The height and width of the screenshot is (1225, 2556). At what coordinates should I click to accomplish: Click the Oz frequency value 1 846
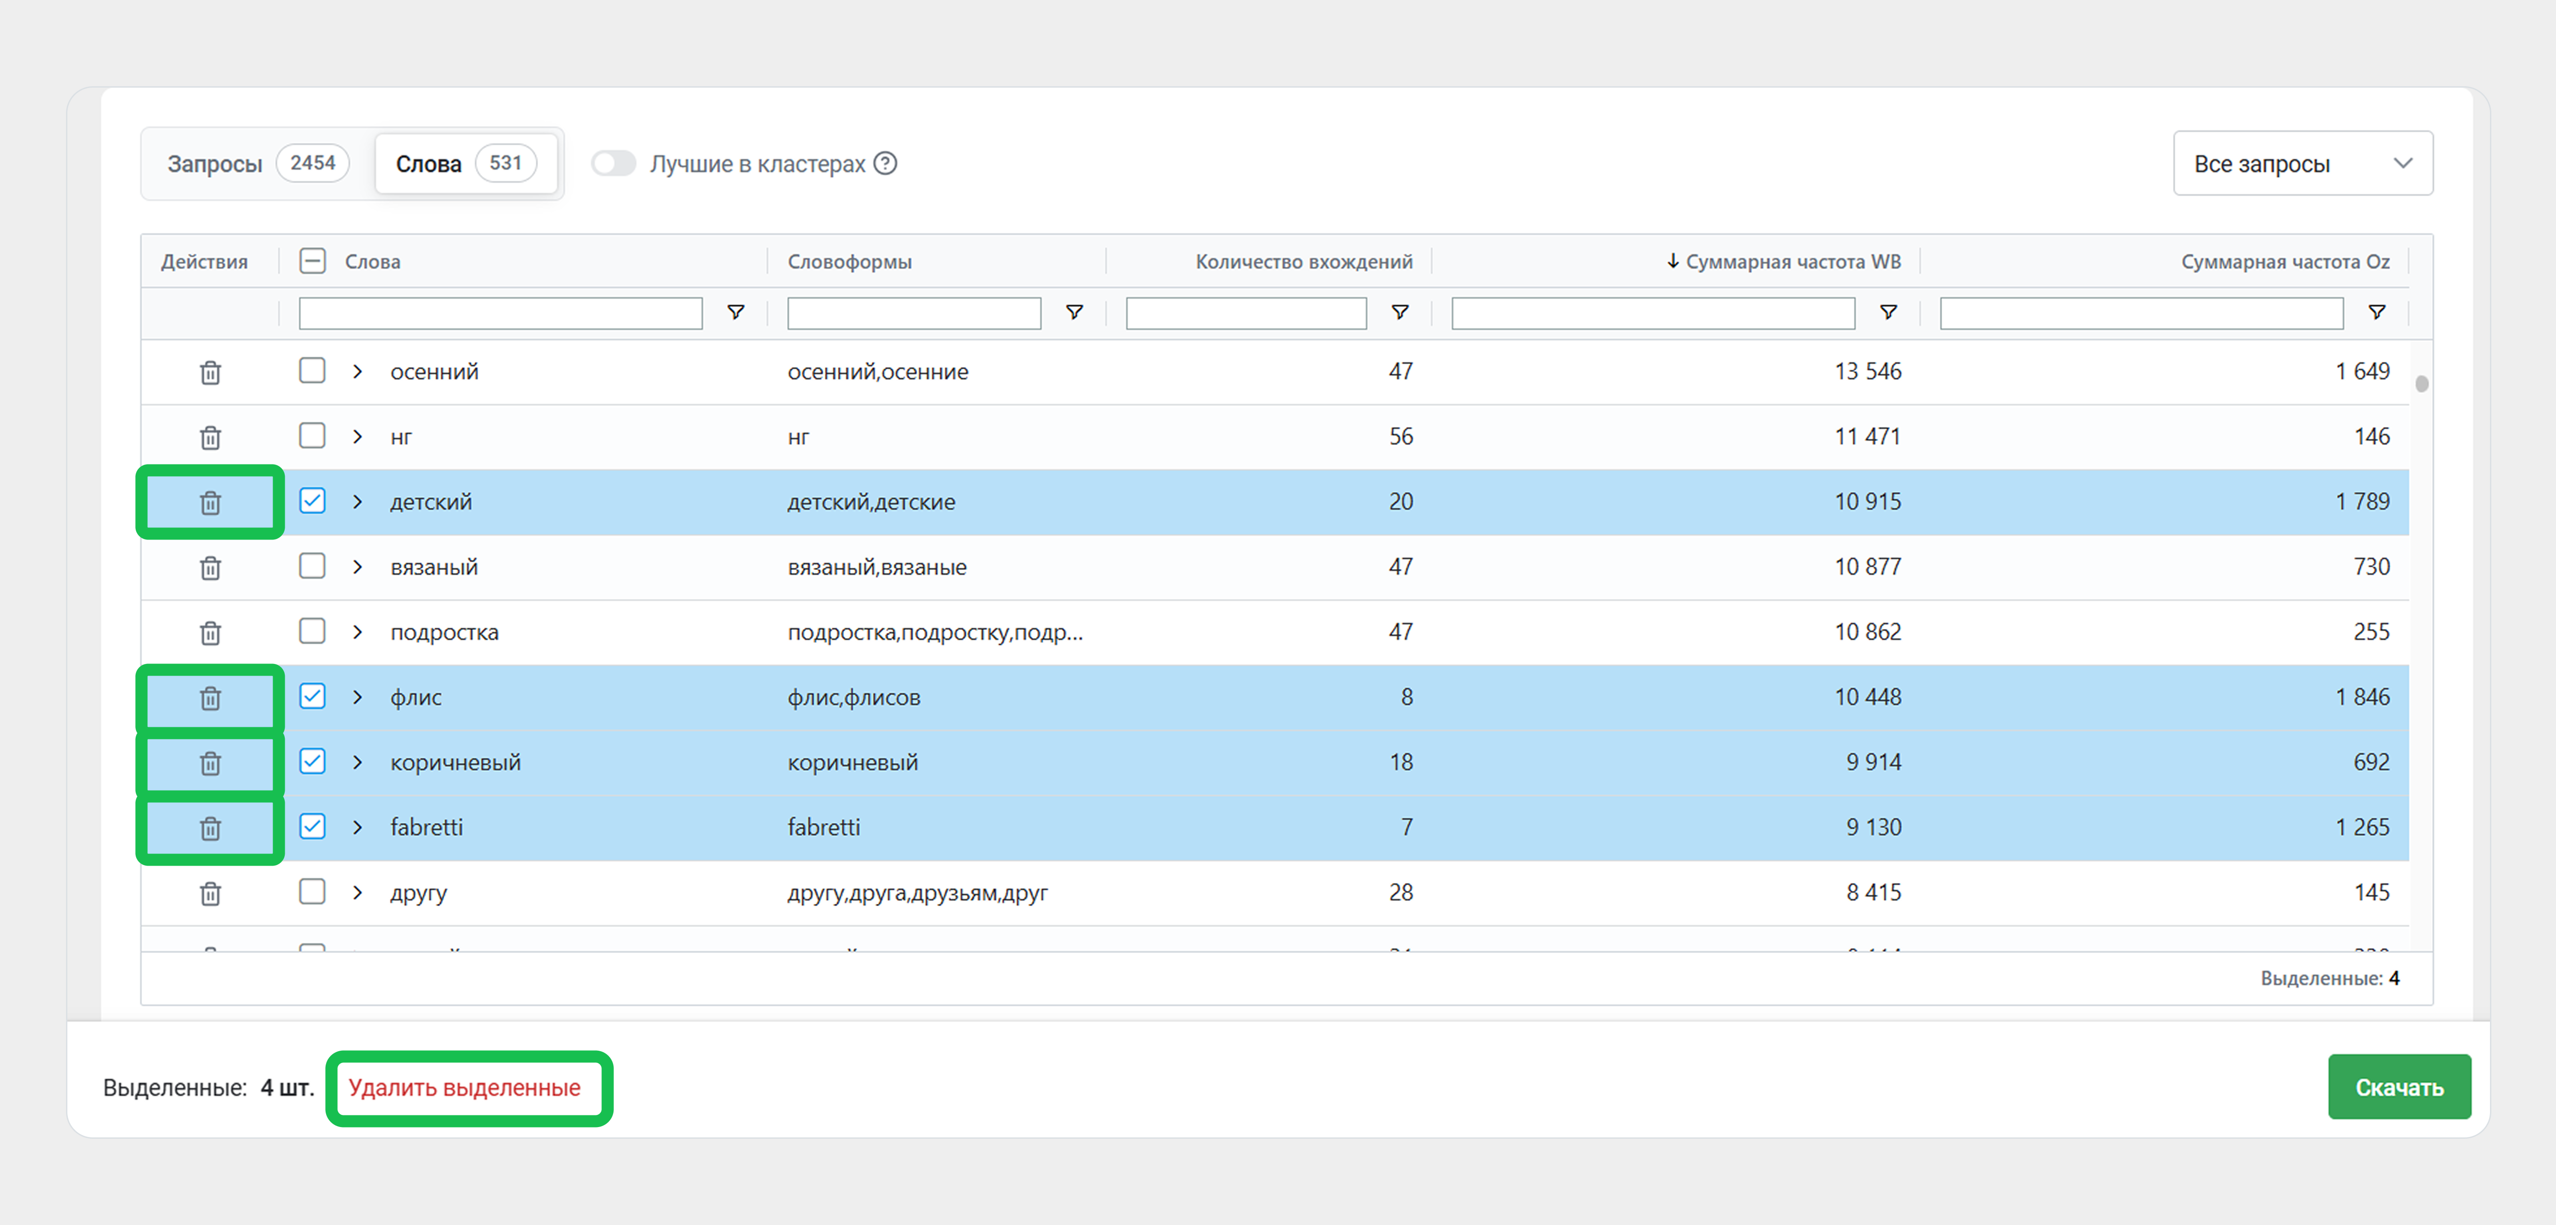coord(2362,697)
